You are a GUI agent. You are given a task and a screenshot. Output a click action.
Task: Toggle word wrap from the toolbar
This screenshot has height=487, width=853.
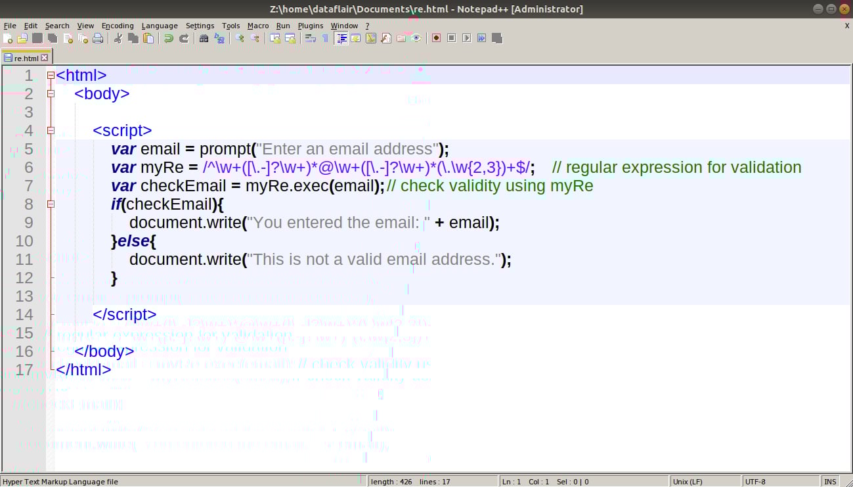(x=310, y=38)
